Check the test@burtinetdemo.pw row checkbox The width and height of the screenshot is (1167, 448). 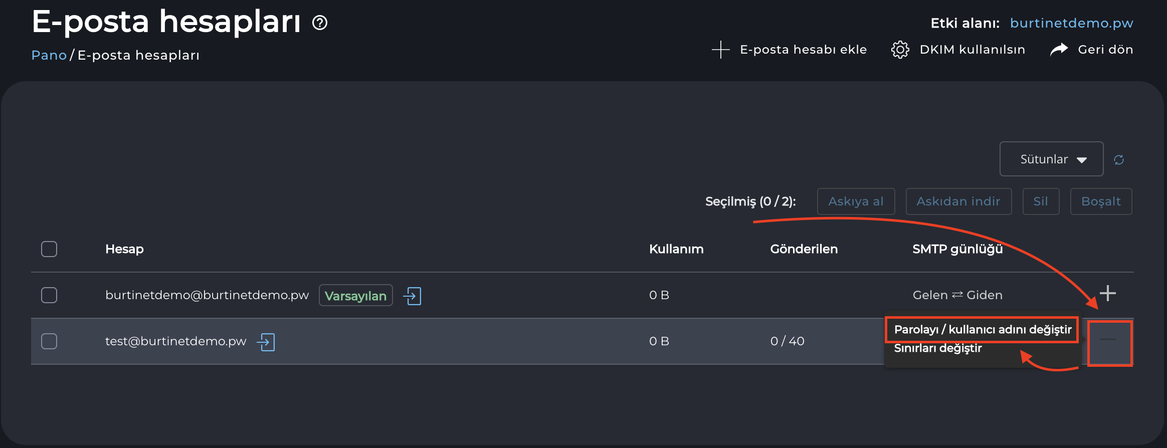click(49, 341)
